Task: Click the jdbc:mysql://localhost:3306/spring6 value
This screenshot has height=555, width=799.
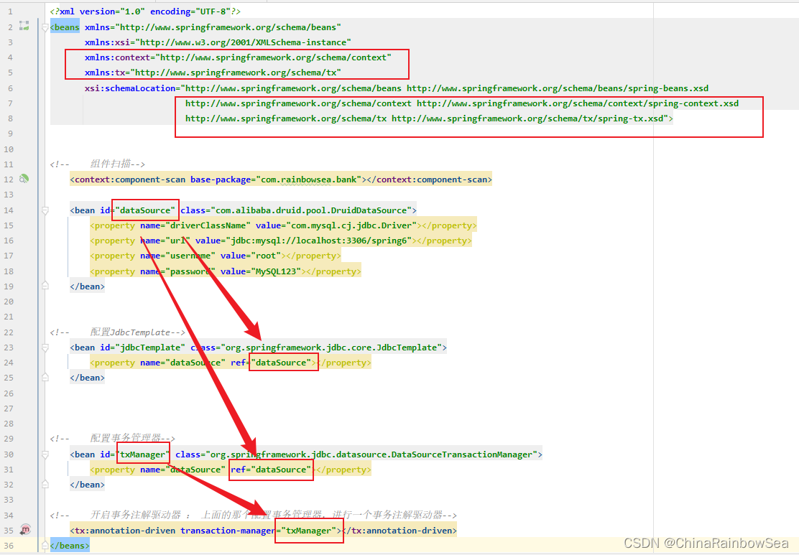Action: [x=319, y=241]
